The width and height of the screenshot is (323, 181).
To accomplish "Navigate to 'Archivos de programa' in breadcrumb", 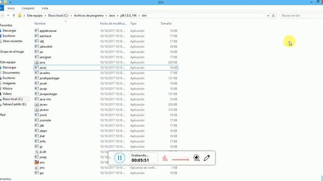I will [x=89, y=16].
